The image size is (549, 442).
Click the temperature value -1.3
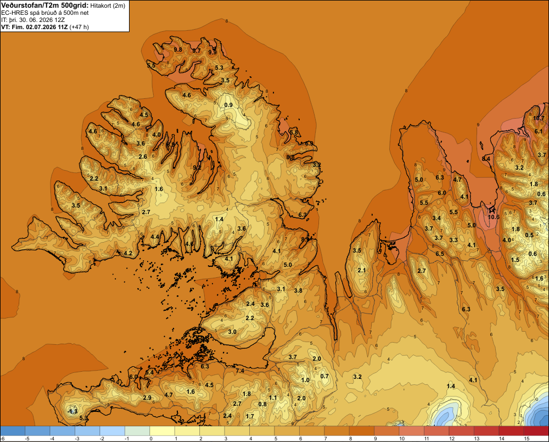click(72, 411)
